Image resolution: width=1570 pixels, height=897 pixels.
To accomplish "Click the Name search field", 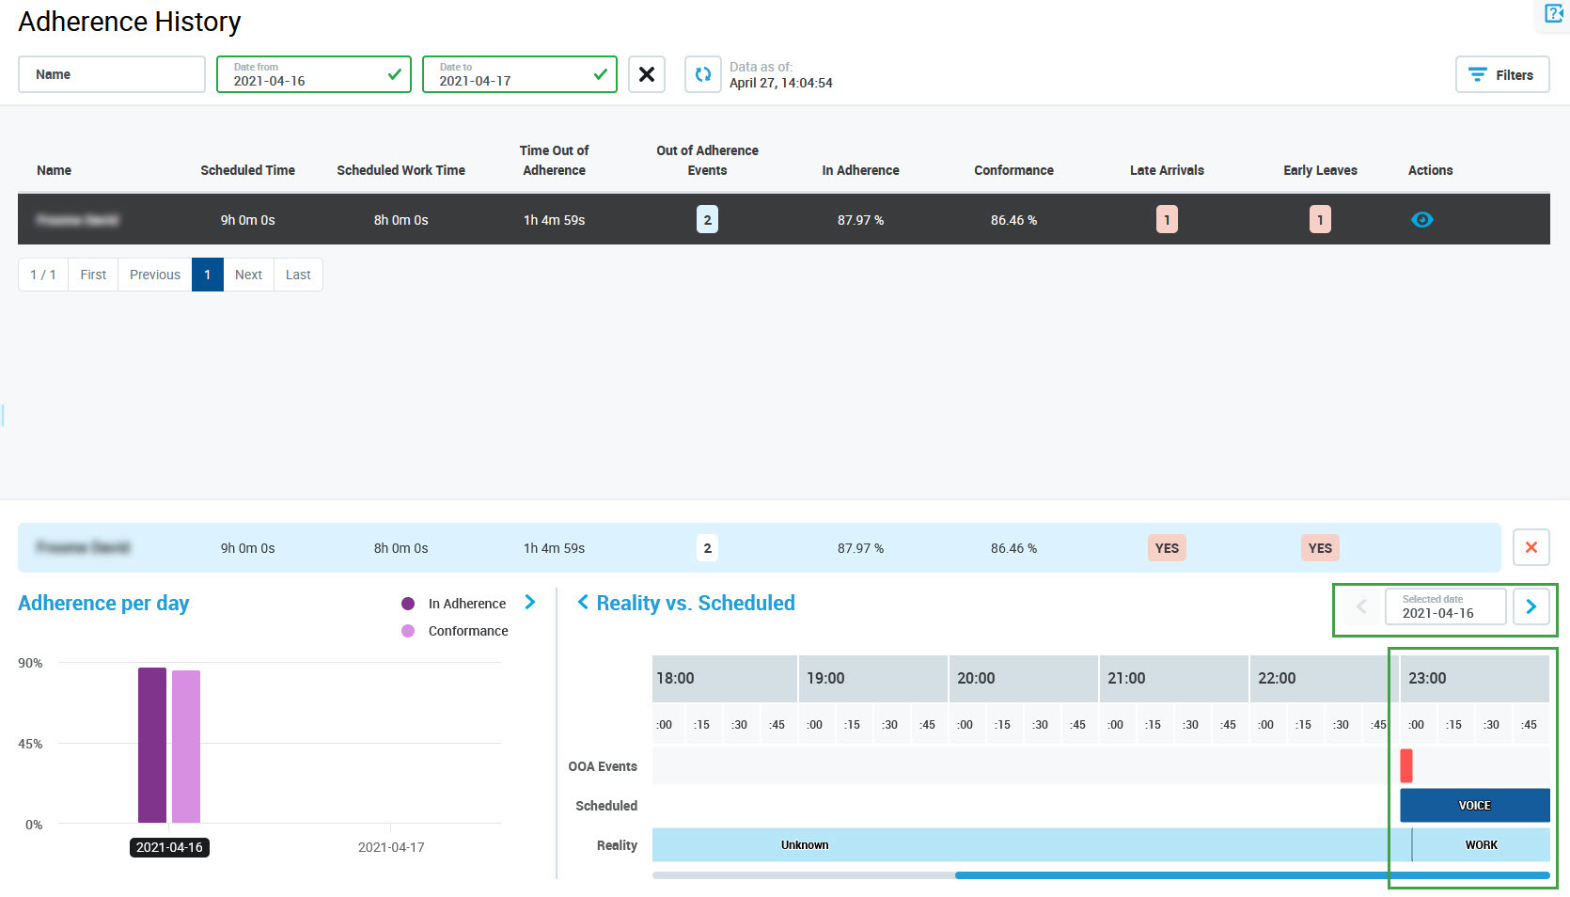I will pyautogui.click(x=112, y=74).
